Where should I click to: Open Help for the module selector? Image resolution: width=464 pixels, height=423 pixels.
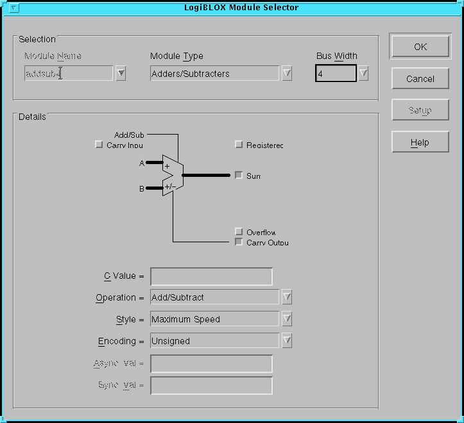click(420, 142)
